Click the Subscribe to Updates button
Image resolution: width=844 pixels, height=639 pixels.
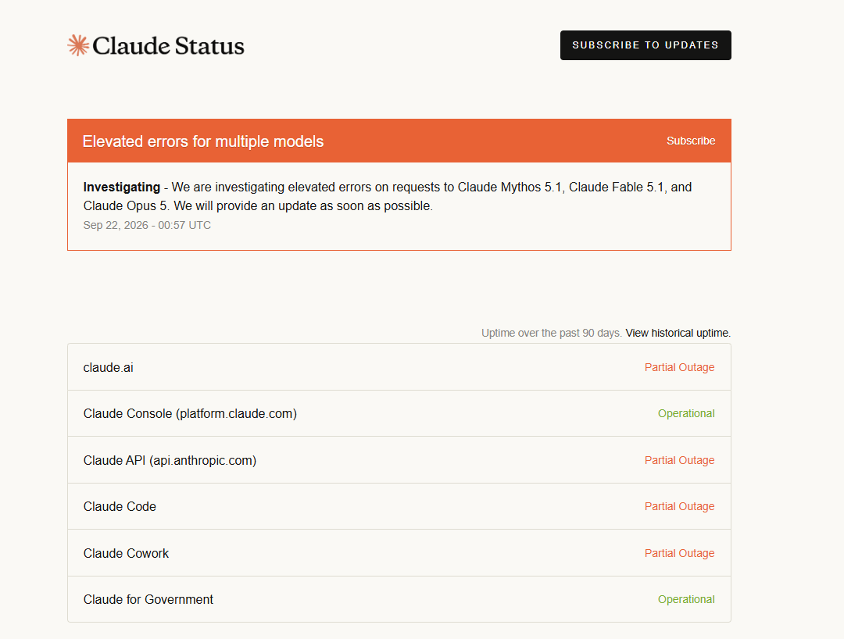click(646, 45)
